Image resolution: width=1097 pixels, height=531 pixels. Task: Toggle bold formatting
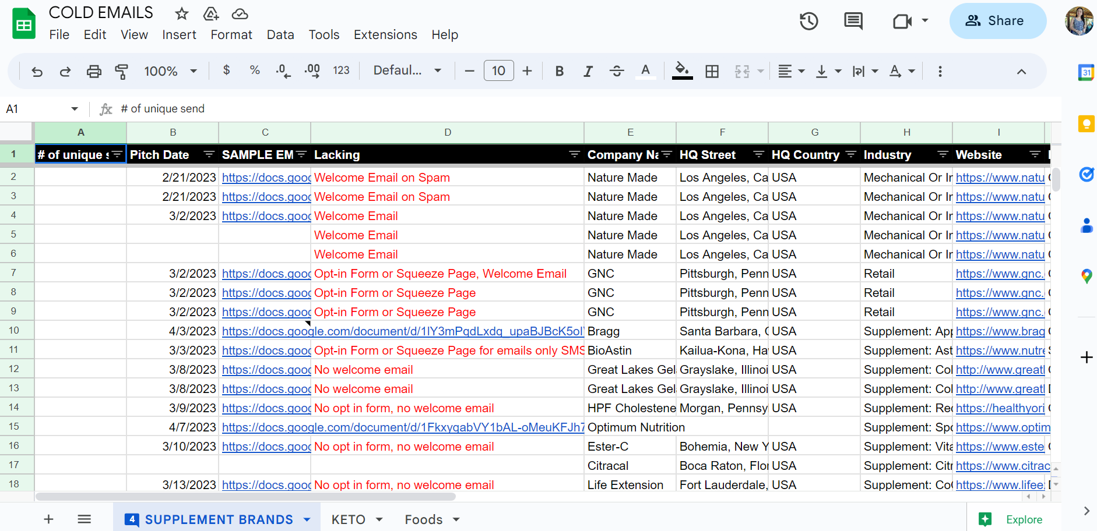(x=560, y=71)
